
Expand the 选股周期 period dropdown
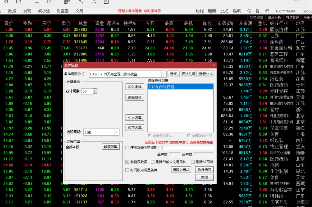117,132
